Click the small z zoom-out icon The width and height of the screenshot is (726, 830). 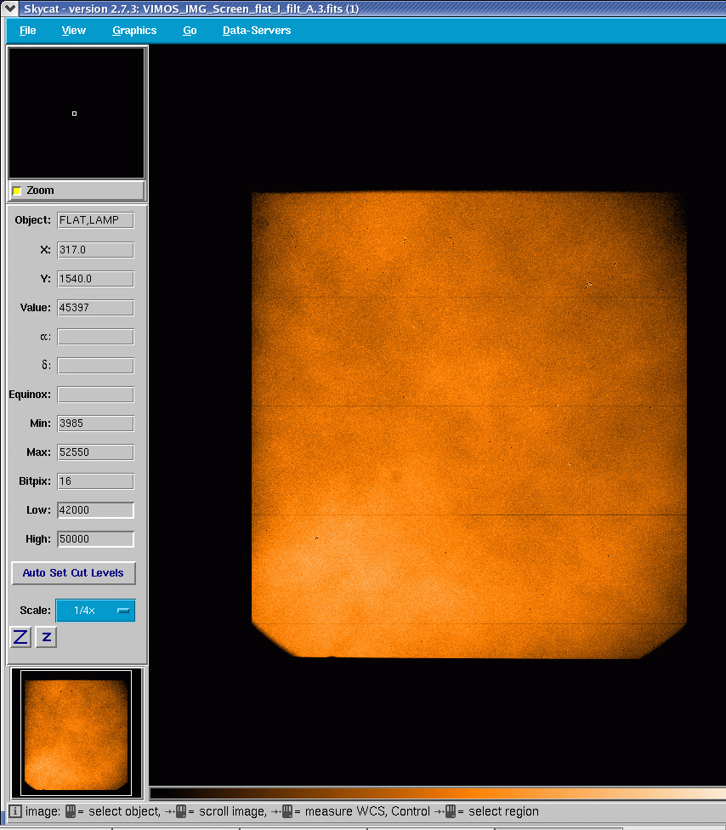[x=47, y=637]
